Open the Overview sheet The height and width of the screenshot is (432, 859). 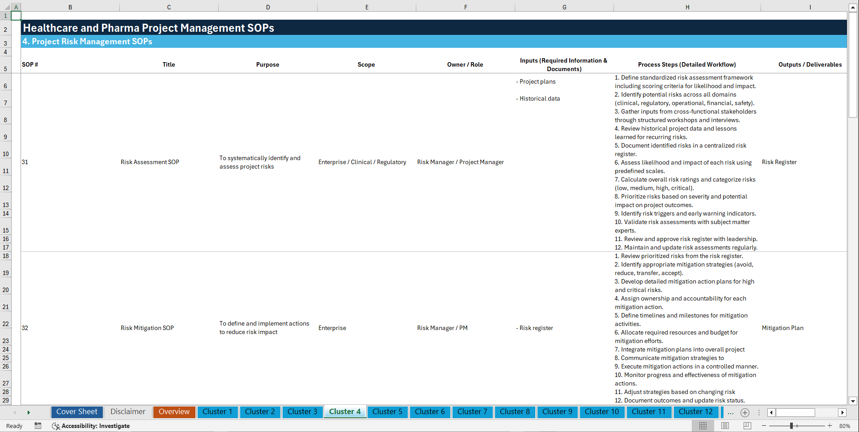(x=174, y=412)
